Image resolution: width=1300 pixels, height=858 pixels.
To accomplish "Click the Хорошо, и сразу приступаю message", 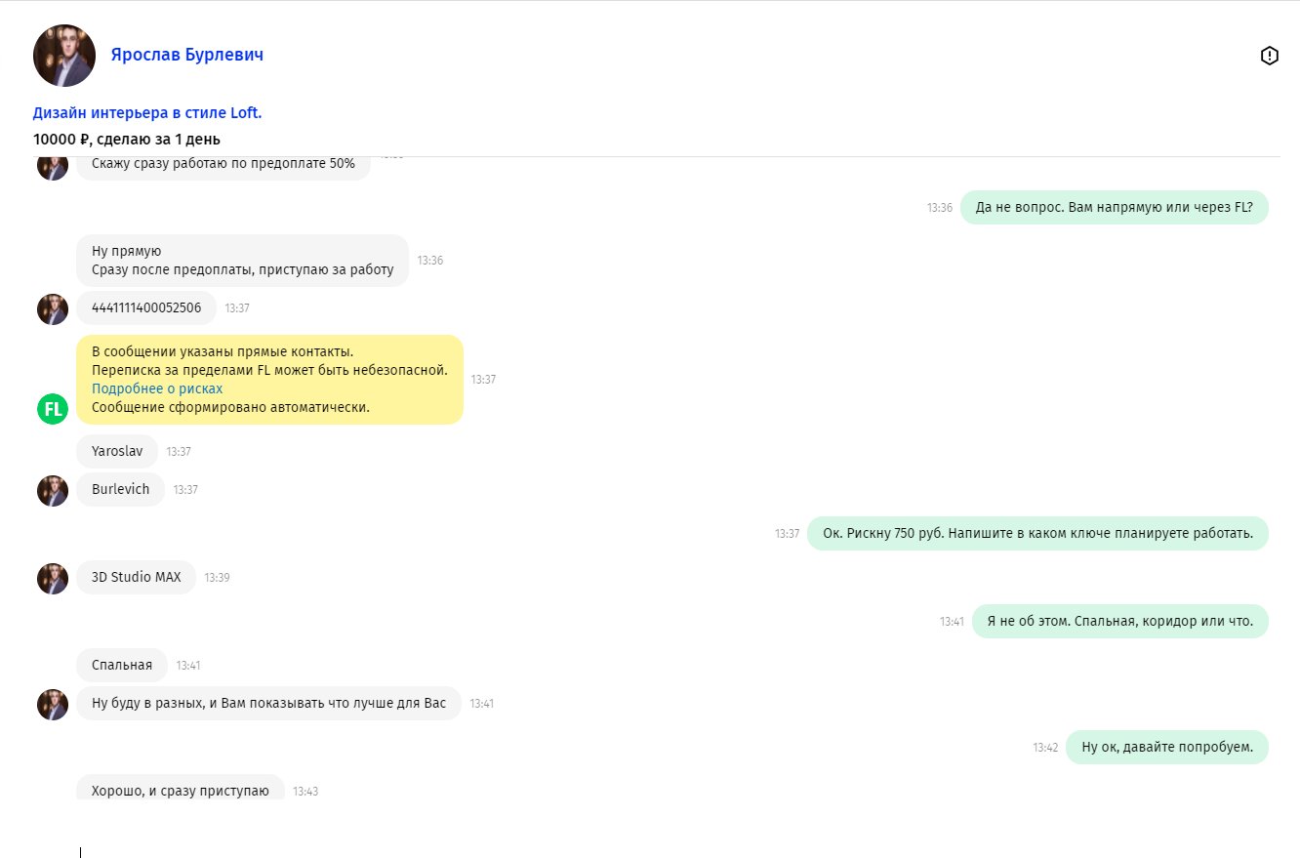I will pos(181,791).
